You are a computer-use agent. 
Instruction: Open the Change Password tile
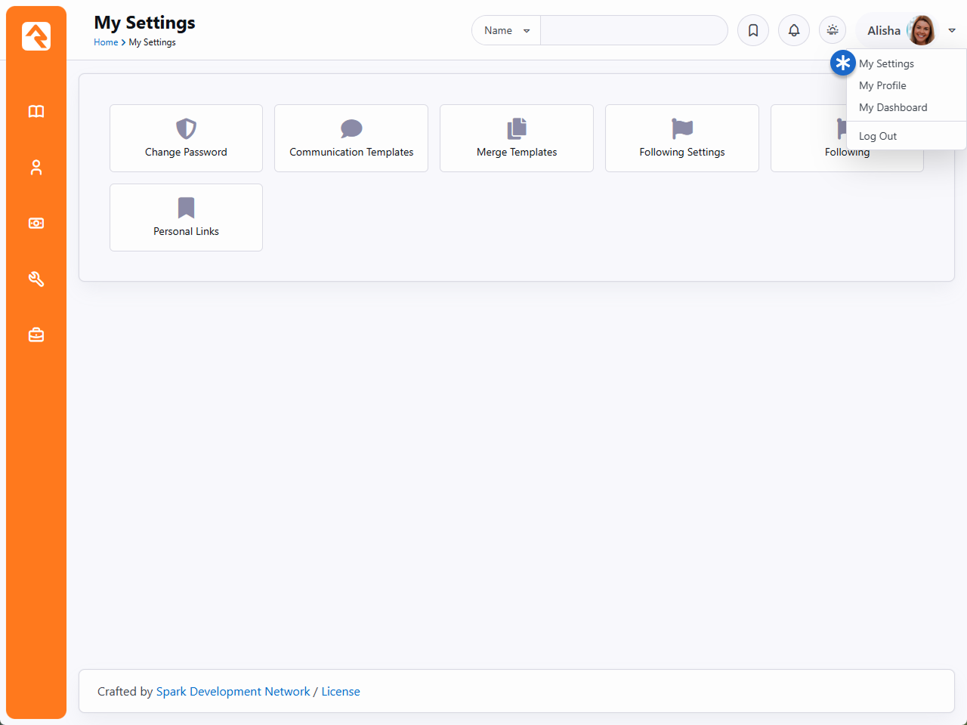point(186,138)
